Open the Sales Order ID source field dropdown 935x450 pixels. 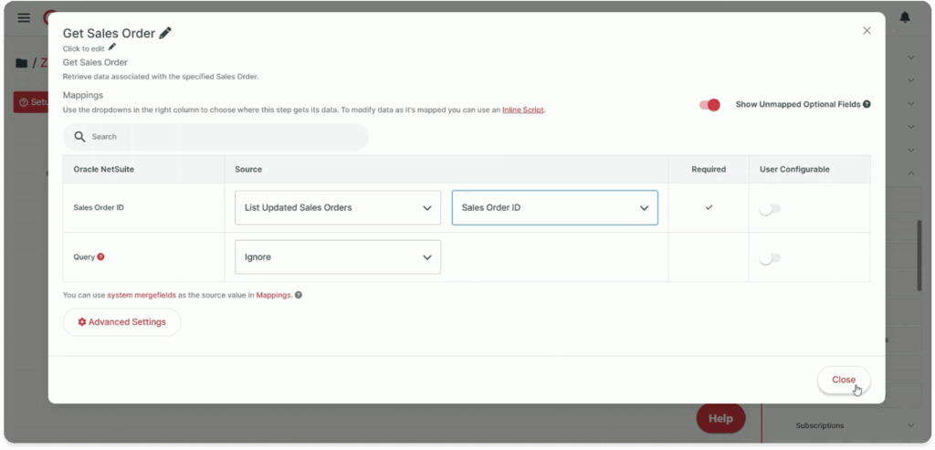pos(555,208)
